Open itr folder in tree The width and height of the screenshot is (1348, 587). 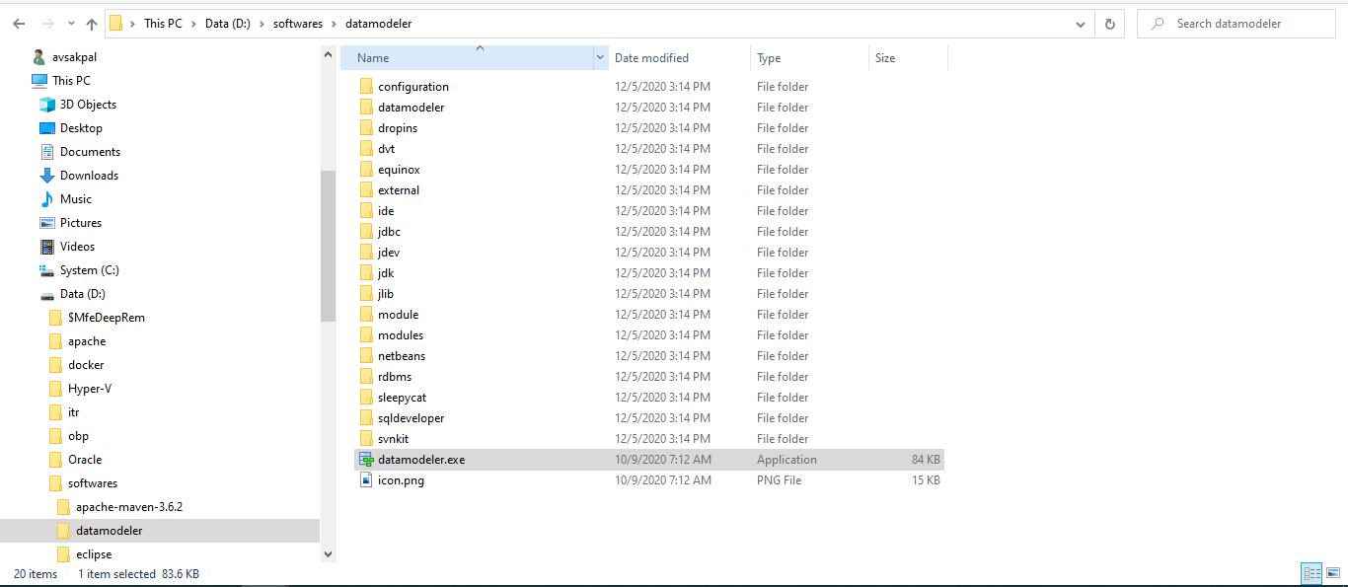pyautogui.click(x=74, y=412)
